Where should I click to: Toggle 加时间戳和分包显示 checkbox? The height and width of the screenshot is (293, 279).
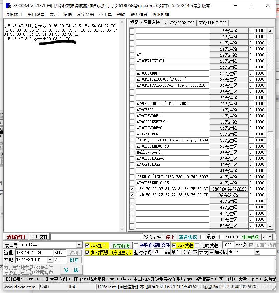tap(87, 253)
